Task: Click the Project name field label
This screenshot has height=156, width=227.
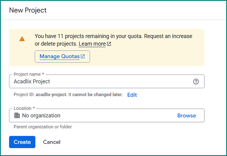Action: pos(29,74)
